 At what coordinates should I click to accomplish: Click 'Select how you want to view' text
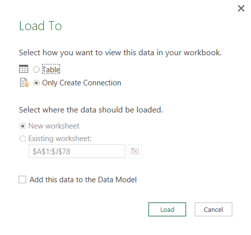coord(120,53)
